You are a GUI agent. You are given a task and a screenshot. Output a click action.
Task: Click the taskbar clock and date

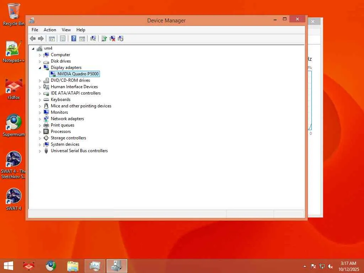click(x=348, y=266)
